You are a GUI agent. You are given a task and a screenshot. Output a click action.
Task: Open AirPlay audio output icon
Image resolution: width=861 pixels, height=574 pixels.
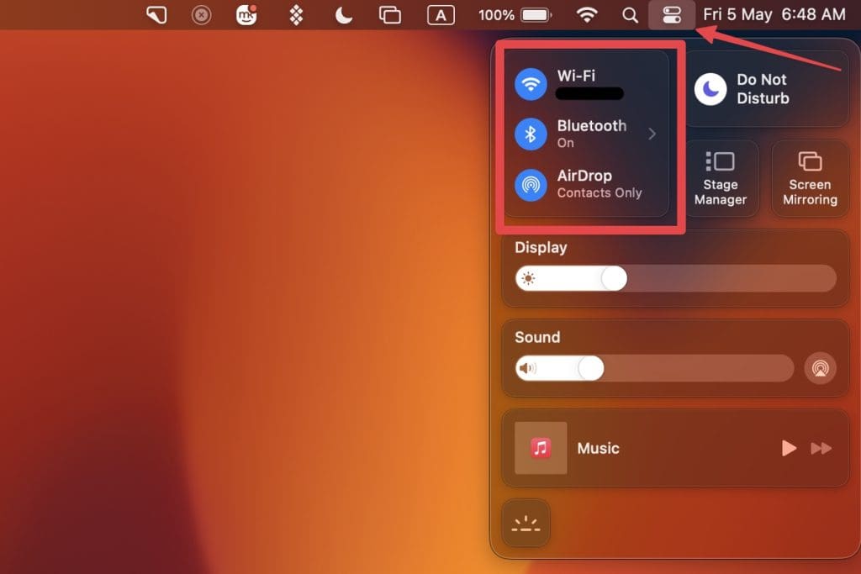click(x=820, y=368)
